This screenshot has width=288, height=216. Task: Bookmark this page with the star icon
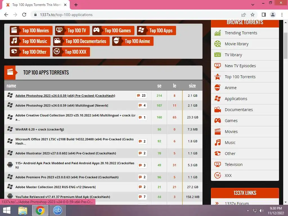tap(253, 15)
